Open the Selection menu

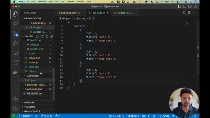tap(42, 2)
